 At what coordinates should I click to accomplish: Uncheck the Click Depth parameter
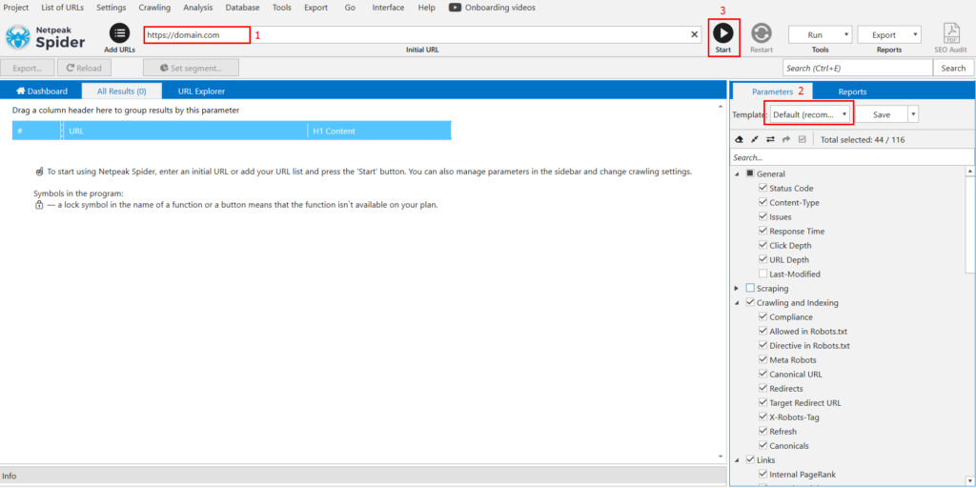tap(763, 245)
